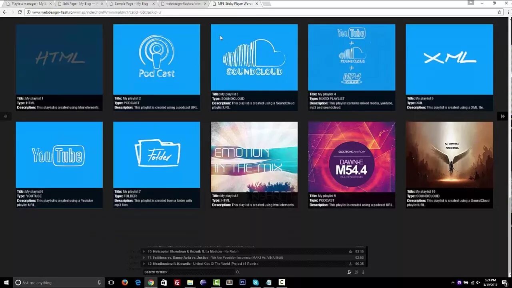Open Google Chrome from the taskbar
This screenshot has height=288, width=512.
pos(151,282)
